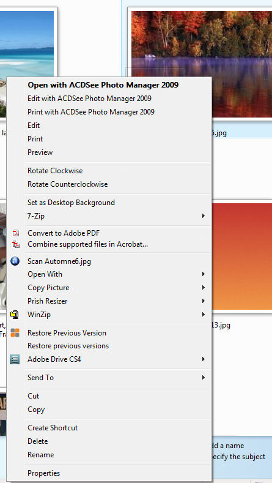Click the orange Restore Previous Version icon
272x483 pixels.
[15, 332]
